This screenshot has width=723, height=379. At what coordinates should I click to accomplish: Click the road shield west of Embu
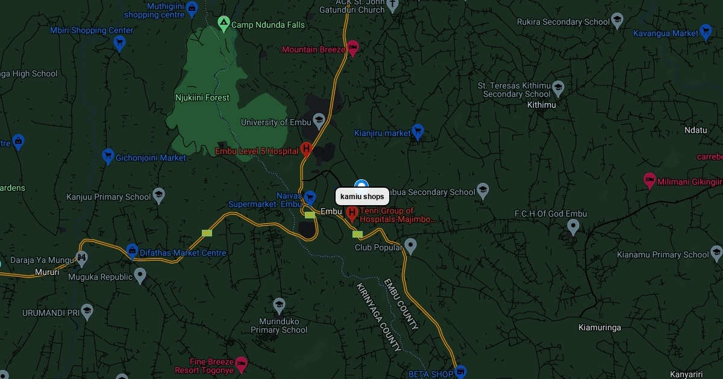tap(310, 215)
